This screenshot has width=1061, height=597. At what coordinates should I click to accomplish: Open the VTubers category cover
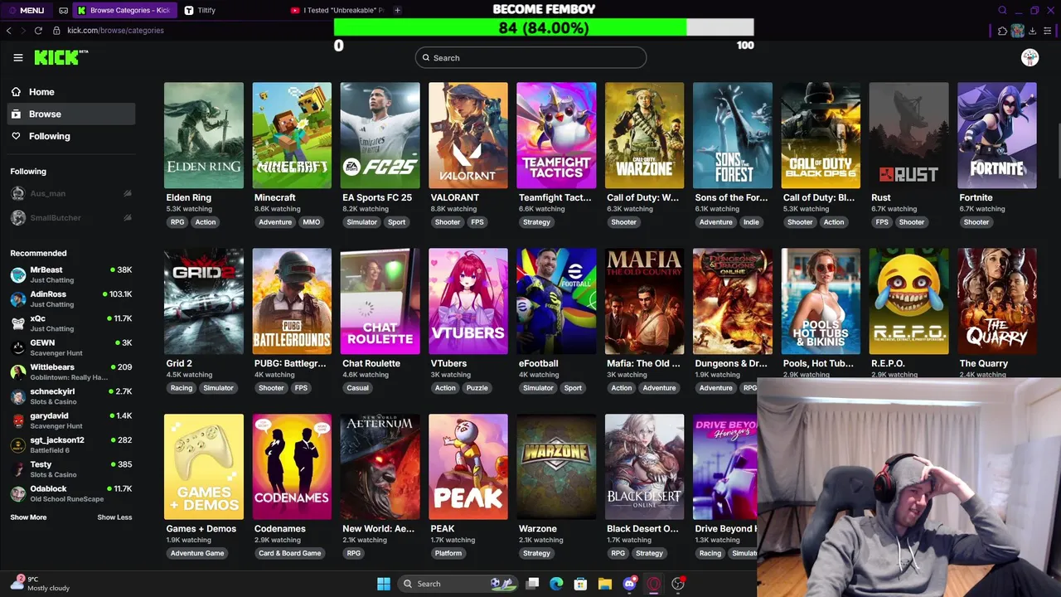(468, 301)
